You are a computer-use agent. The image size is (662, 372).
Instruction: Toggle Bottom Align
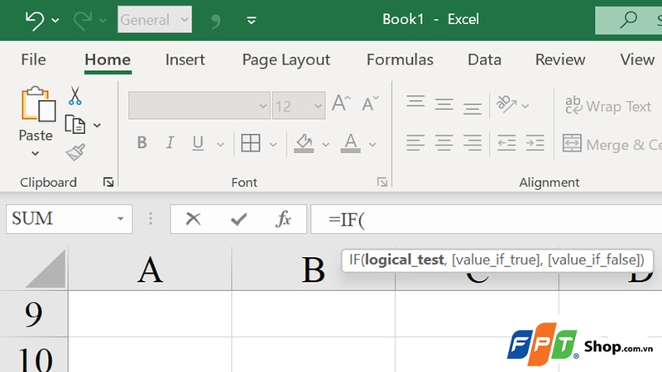point(473,108)
